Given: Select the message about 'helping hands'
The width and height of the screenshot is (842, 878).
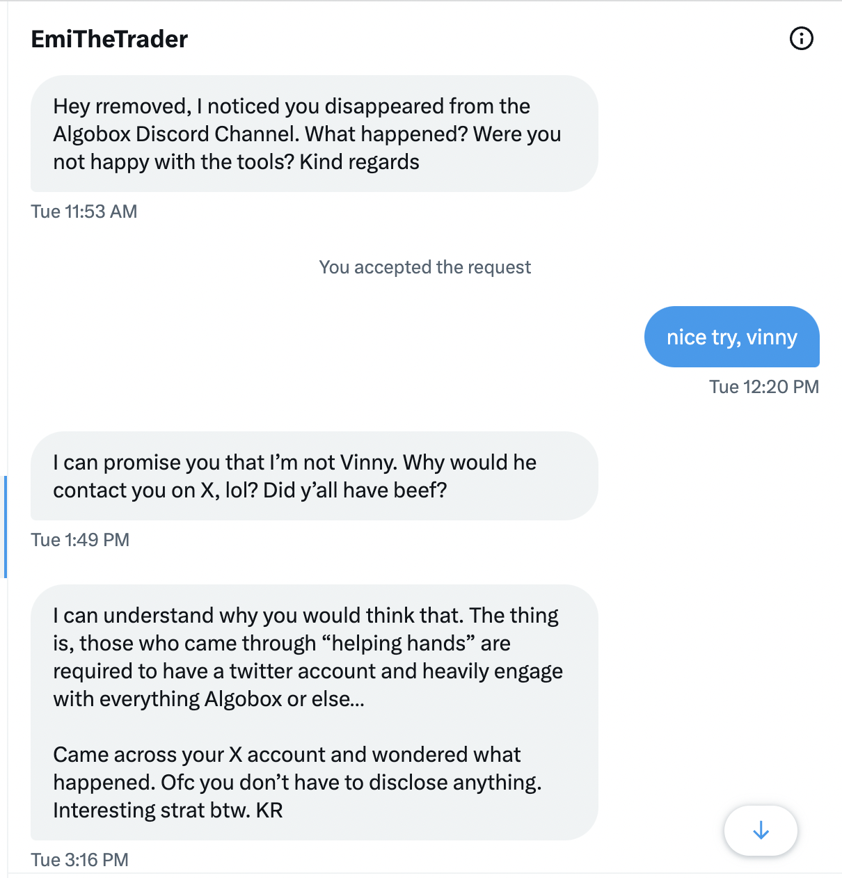Looking at the screenshot, I should pyautogui.click(x=315, y=712).
